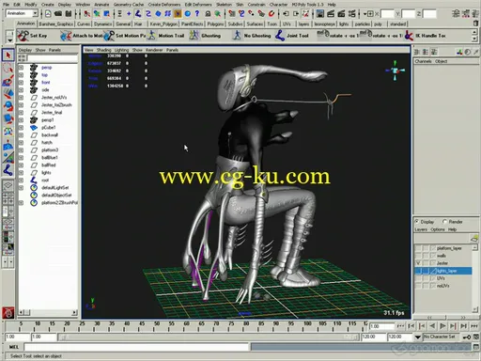Switch to the Polygons shelf tab
The width and height of the screenshot is (481, 361).
(x=215, y=24)
